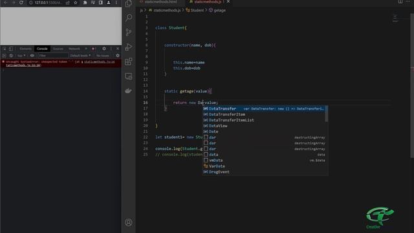Reload the browser page

tap(21, 3)
